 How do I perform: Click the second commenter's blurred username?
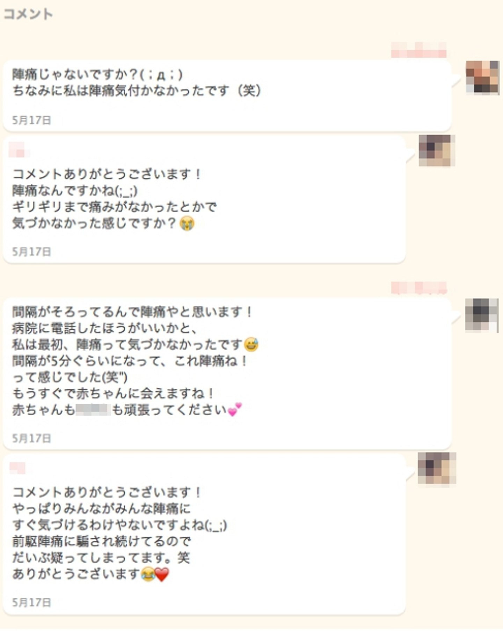point(419,288)
